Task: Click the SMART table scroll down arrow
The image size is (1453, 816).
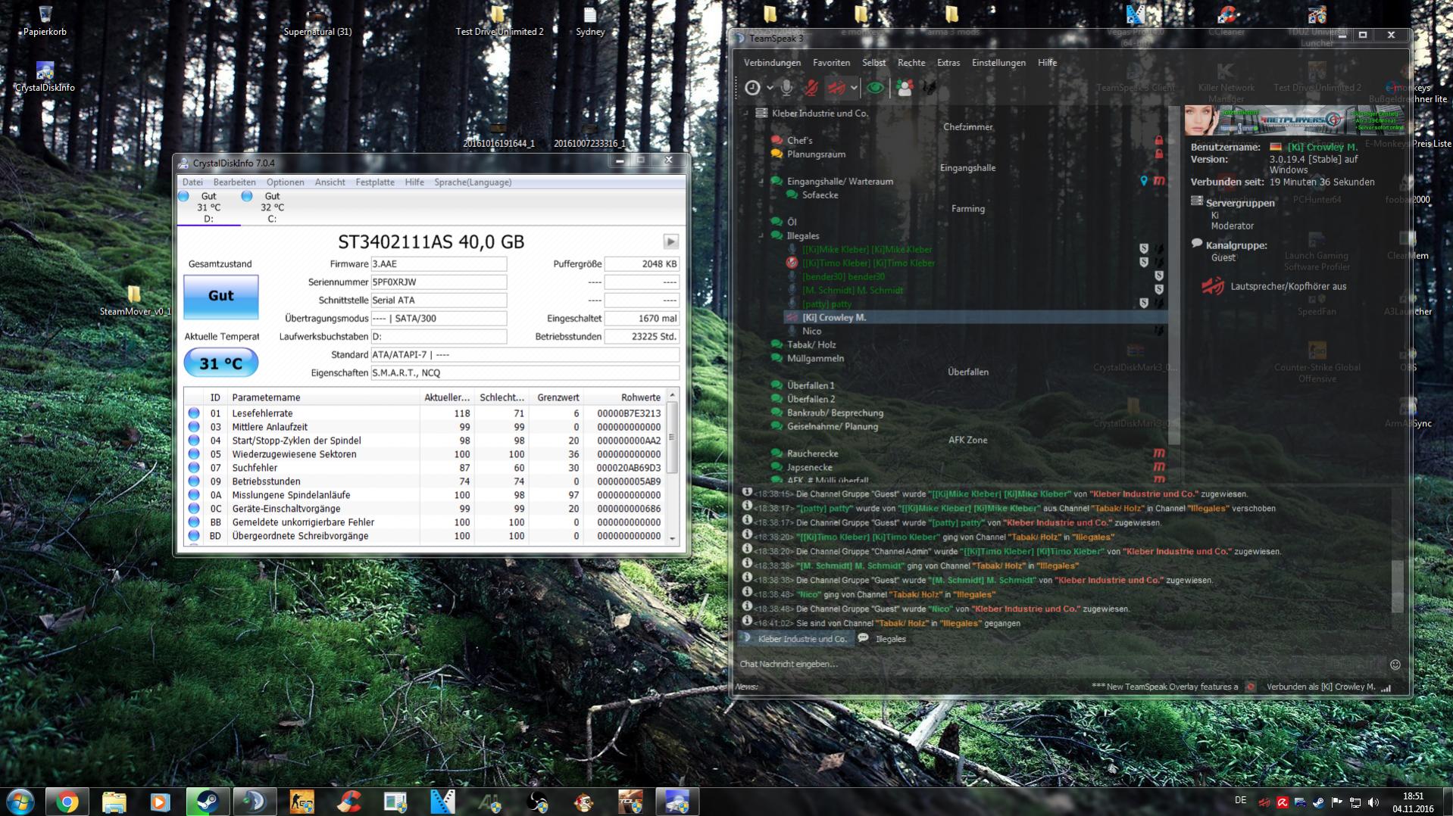Action: (672, 538)
